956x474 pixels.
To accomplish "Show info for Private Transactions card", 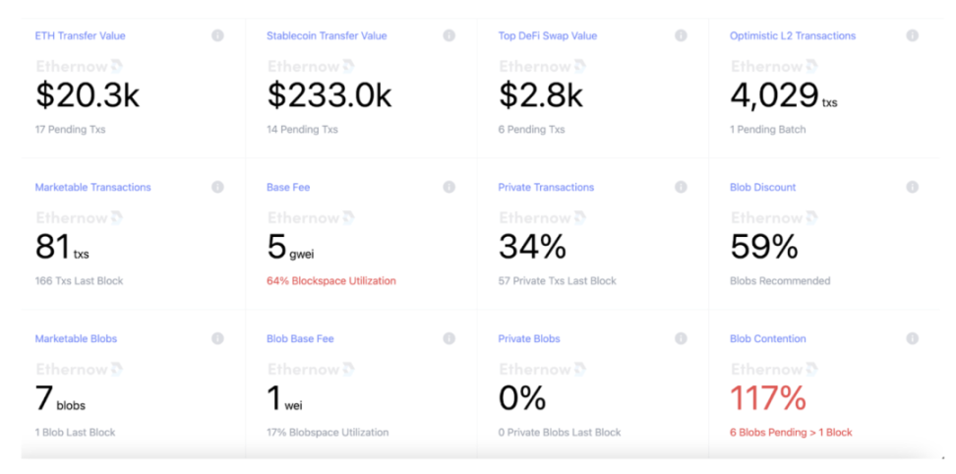I will 681,187.
